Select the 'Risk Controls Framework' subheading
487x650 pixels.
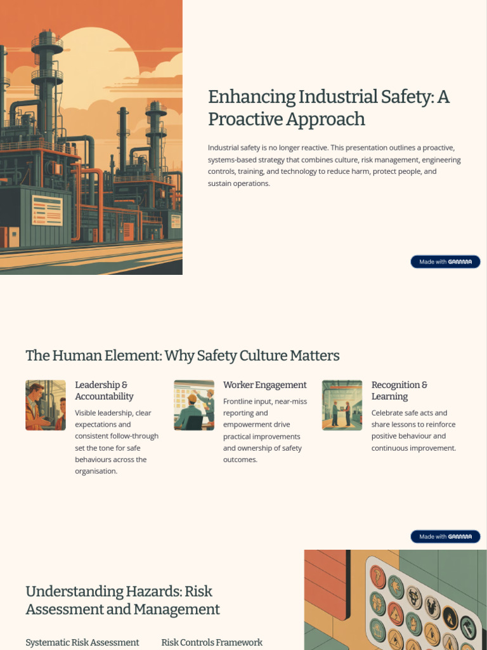(x=212, y=642)
